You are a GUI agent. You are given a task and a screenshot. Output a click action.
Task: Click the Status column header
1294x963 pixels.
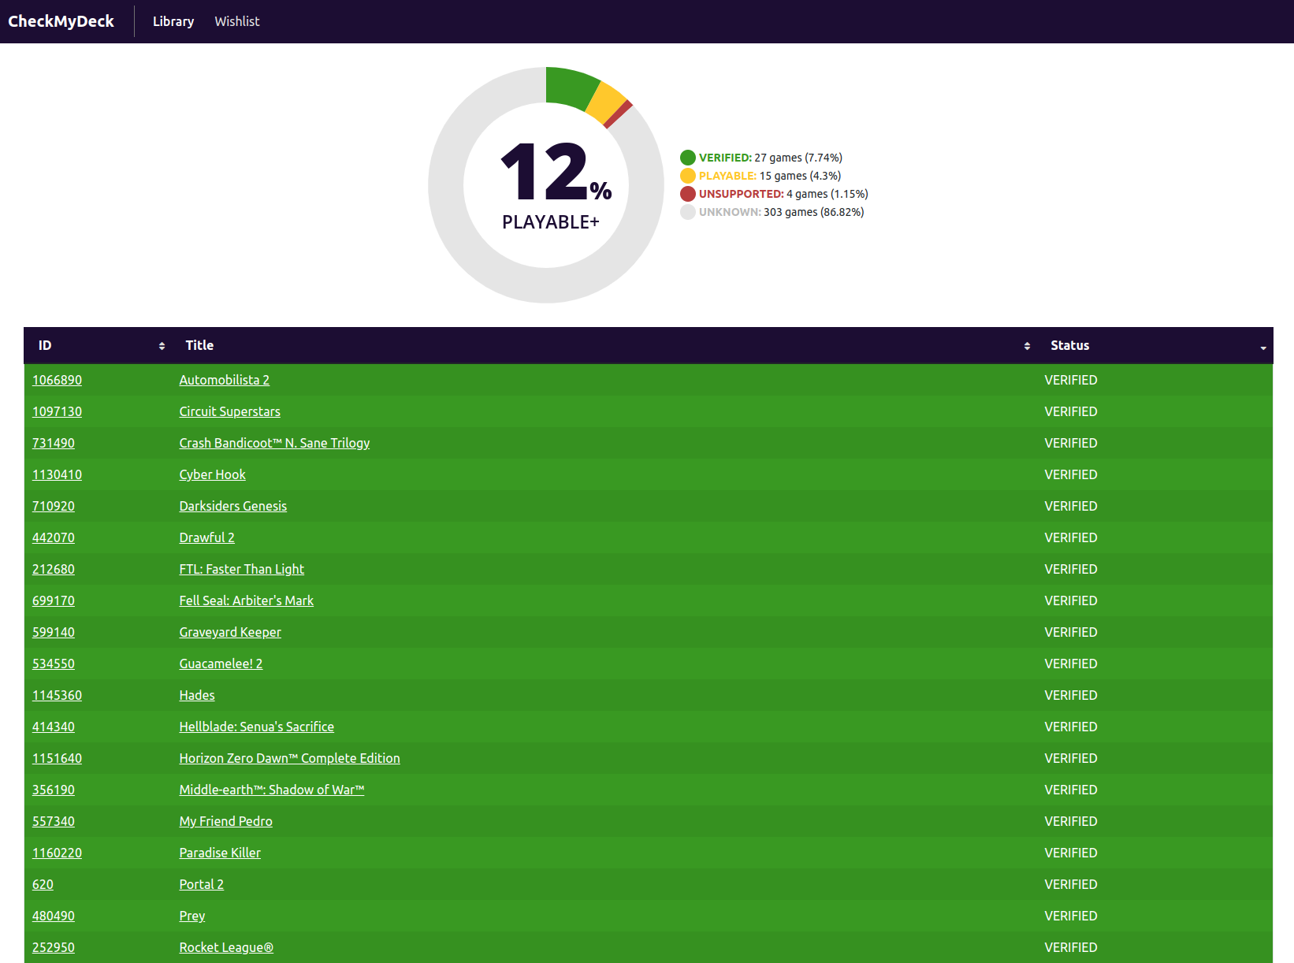click(1155, 345)
